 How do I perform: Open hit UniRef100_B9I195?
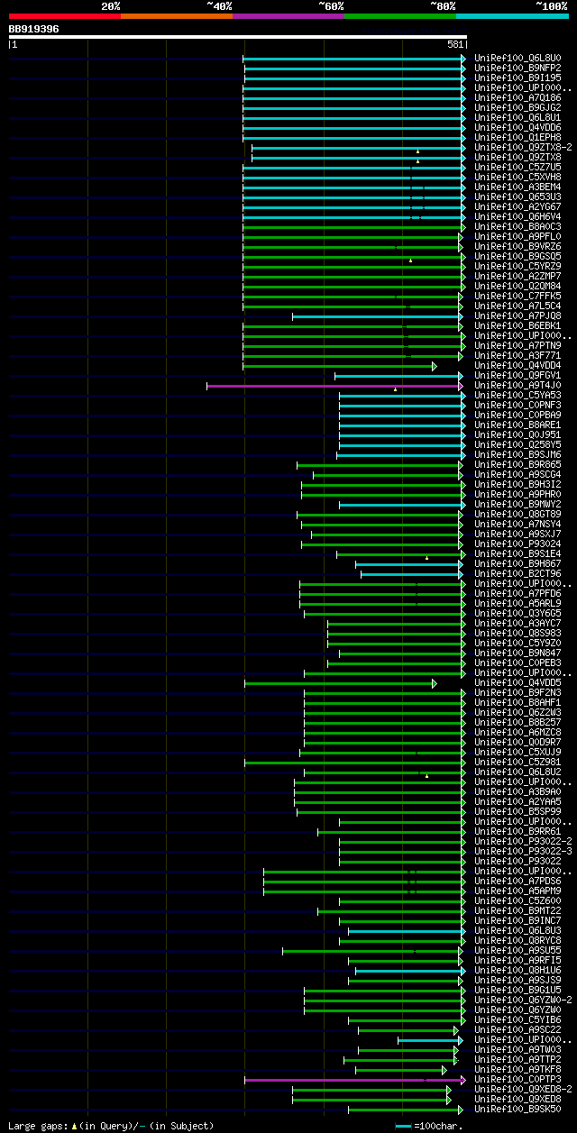pyautogui.click(x=517, y=78)
